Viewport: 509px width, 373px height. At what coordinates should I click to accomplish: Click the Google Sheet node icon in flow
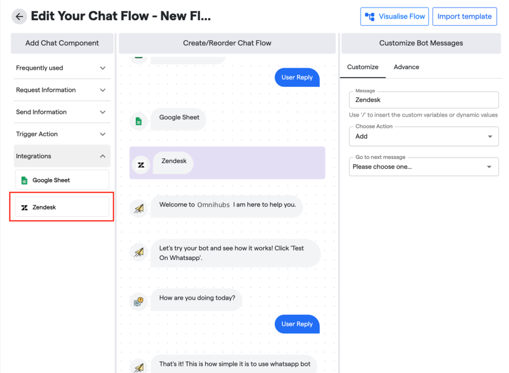139,121
